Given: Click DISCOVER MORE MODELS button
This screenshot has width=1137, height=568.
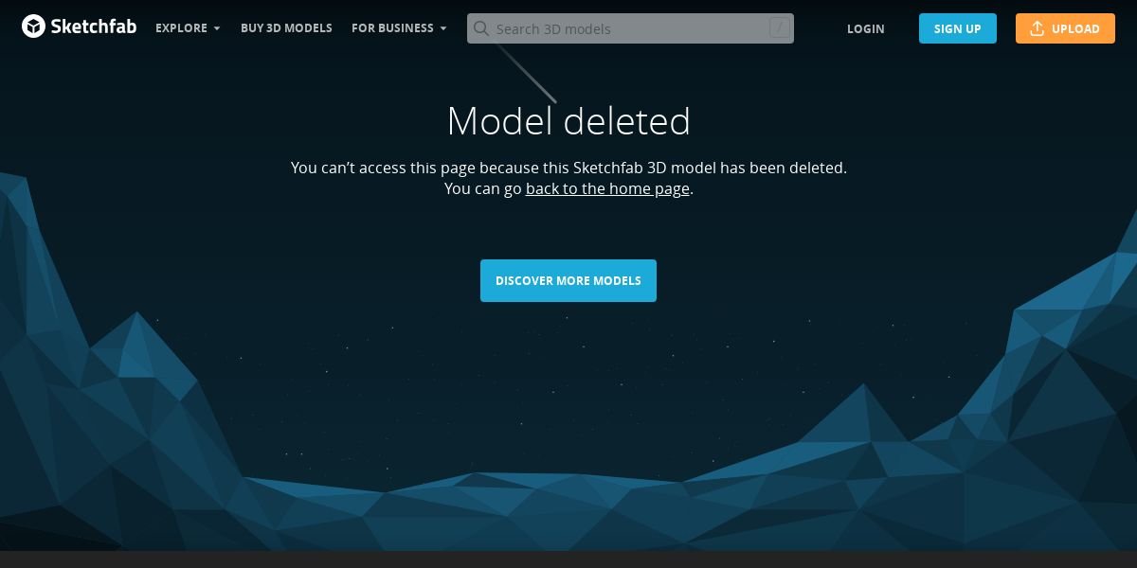Looking at the screenshot, I should 568,280.
